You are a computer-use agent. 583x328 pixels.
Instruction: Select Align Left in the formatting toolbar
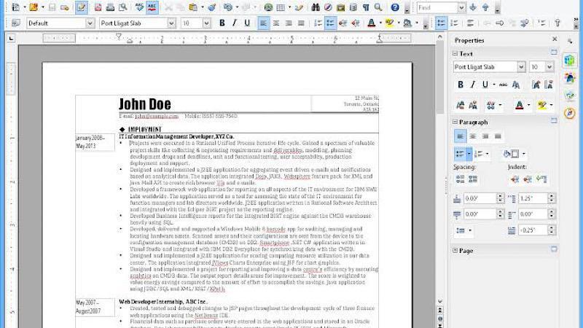click(x=263, y=23)
